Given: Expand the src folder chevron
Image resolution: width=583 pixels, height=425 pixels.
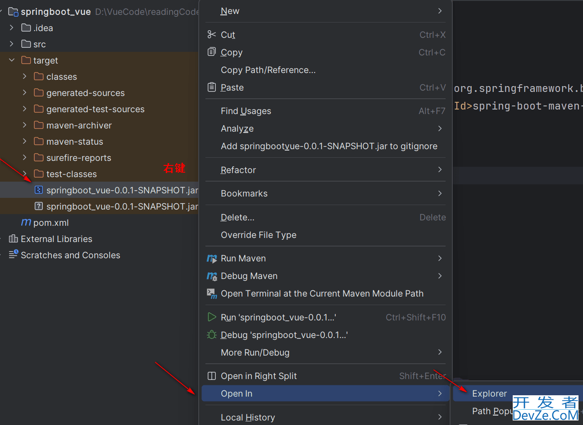Looking at the screenshot, I should pyautogui.click(x=12, y=44).
